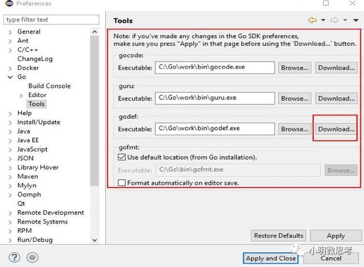Click Download for godef
The image size is (364, 267).
pyautogui.click(x=336, y=129)
